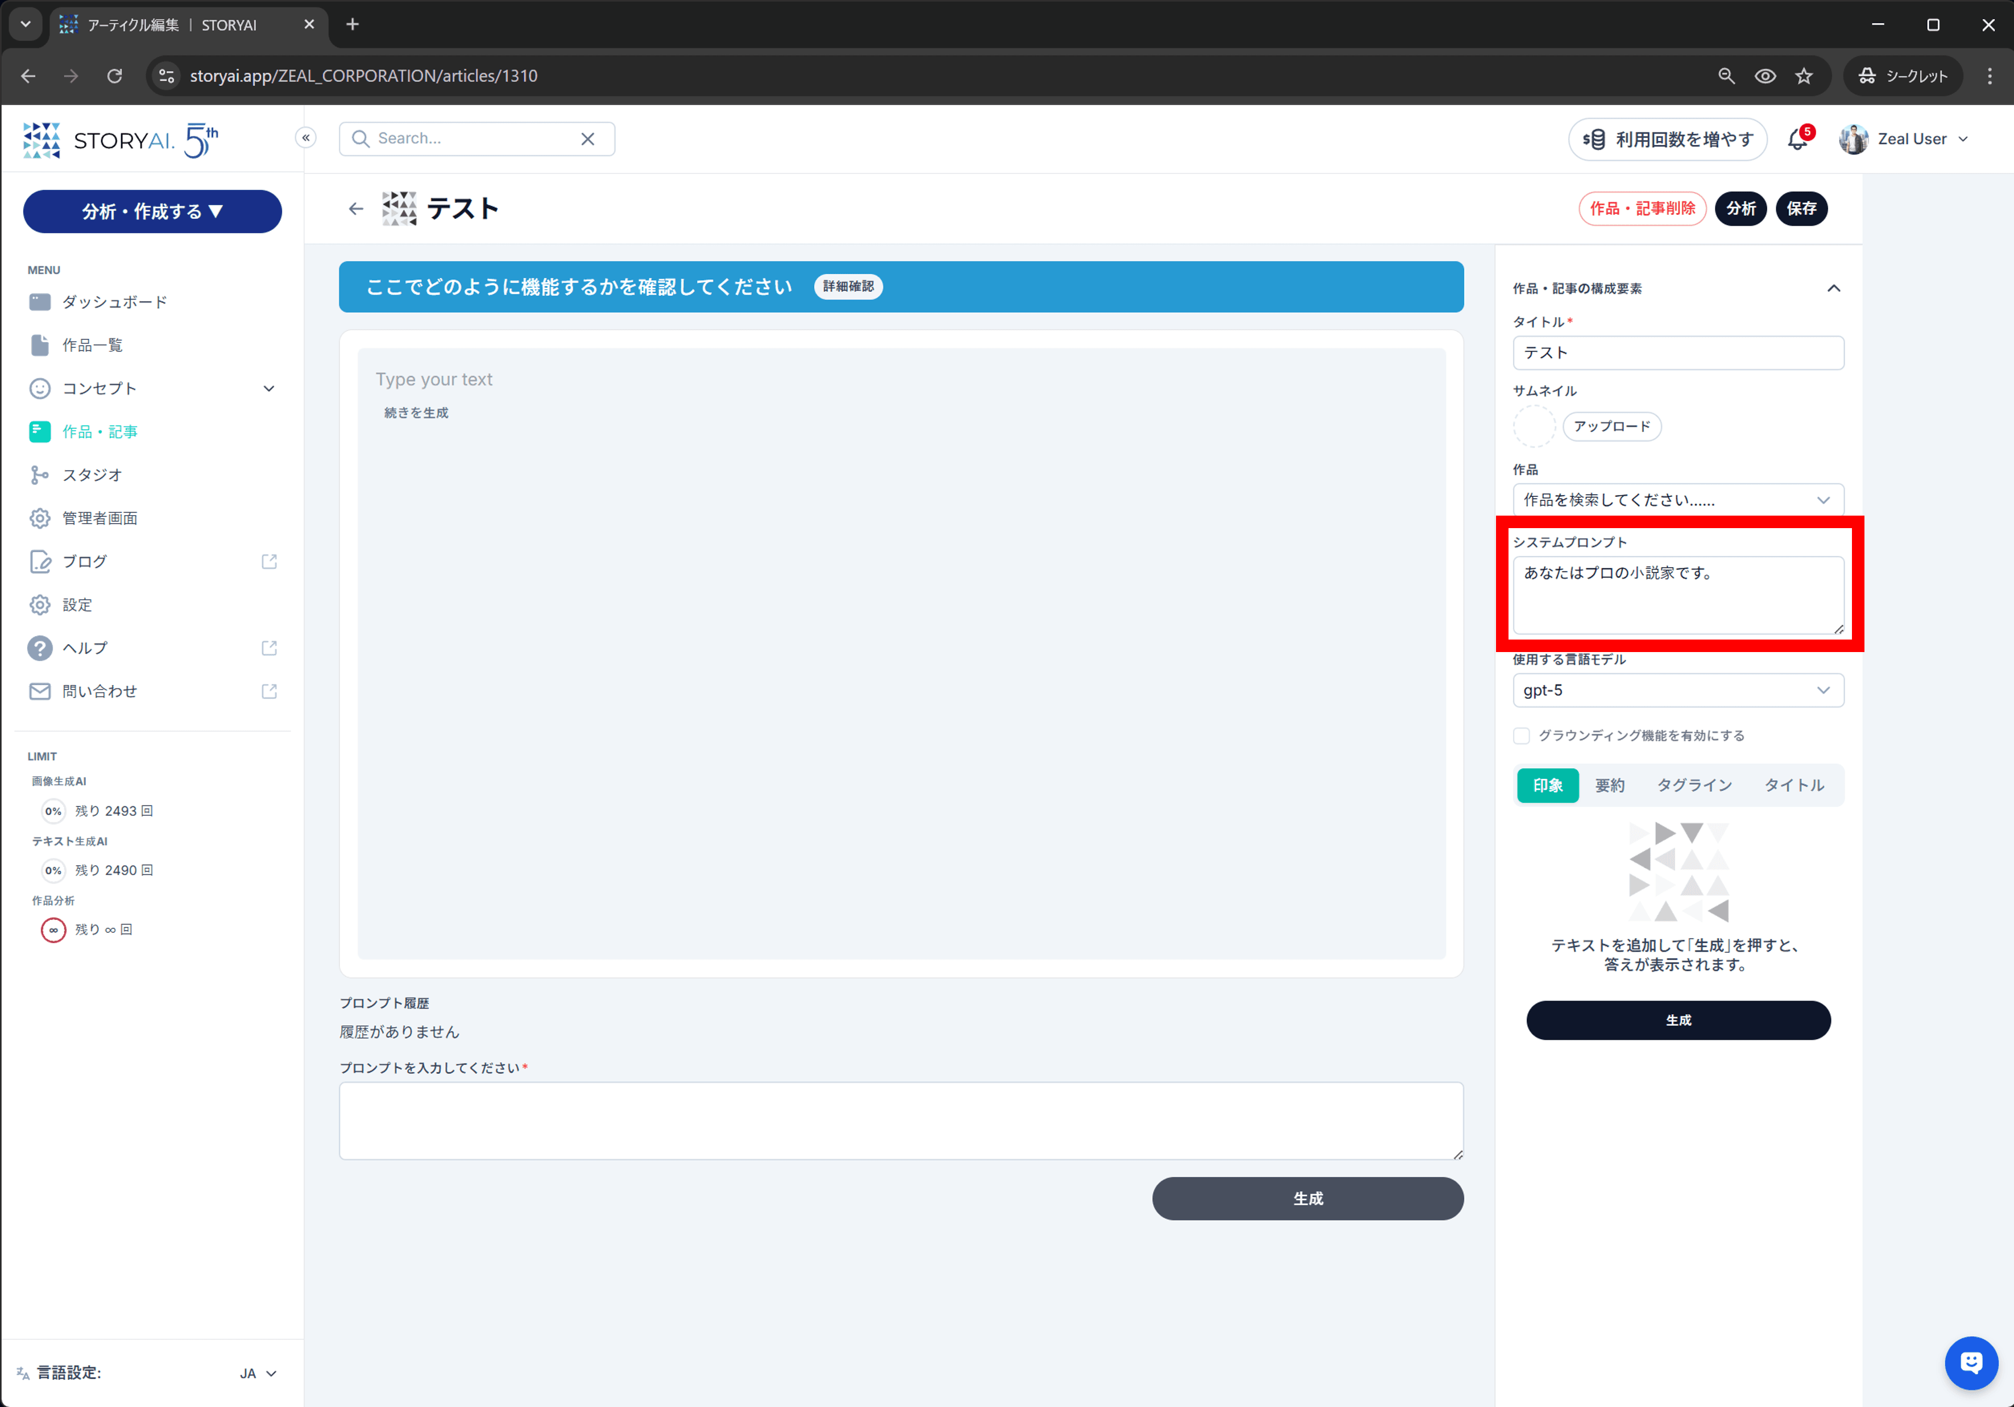The width and height of the screenshot is (2014, 1407).
Task: Open the notification bell
Action: [x=1797, y=139]
